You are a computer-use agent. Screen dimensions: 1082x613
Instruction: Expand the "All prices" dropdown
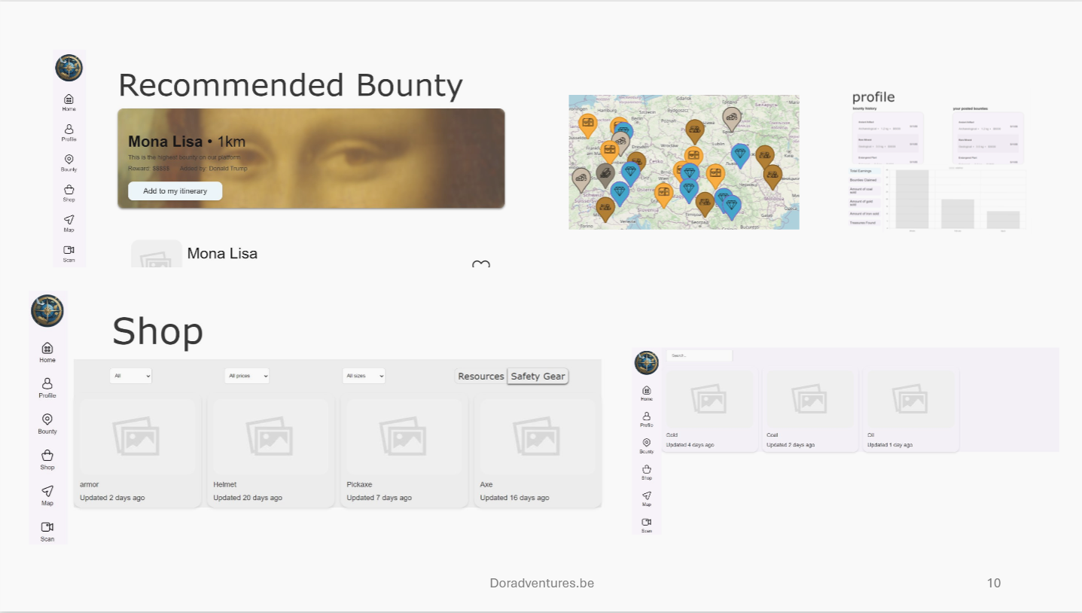pyautogui.click(x=247, y=376)
